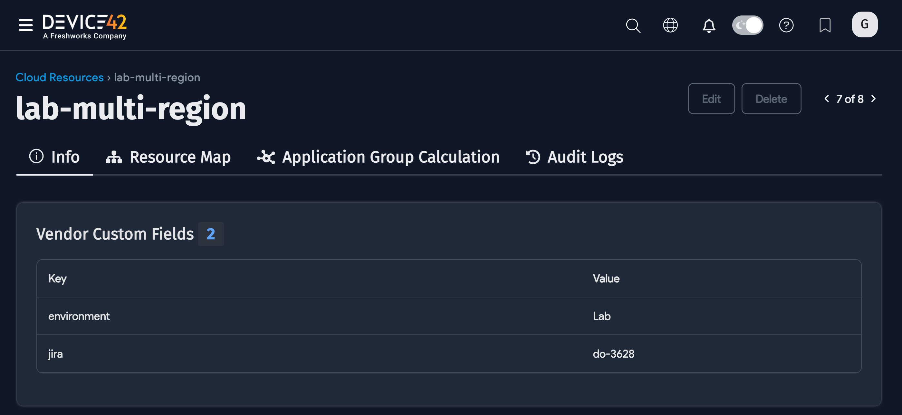Click the Edit button

pyautogui.click(x=711, y=98)
